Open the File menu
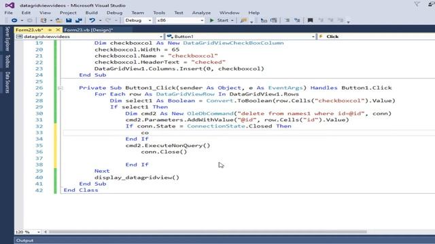 (8, 13)
